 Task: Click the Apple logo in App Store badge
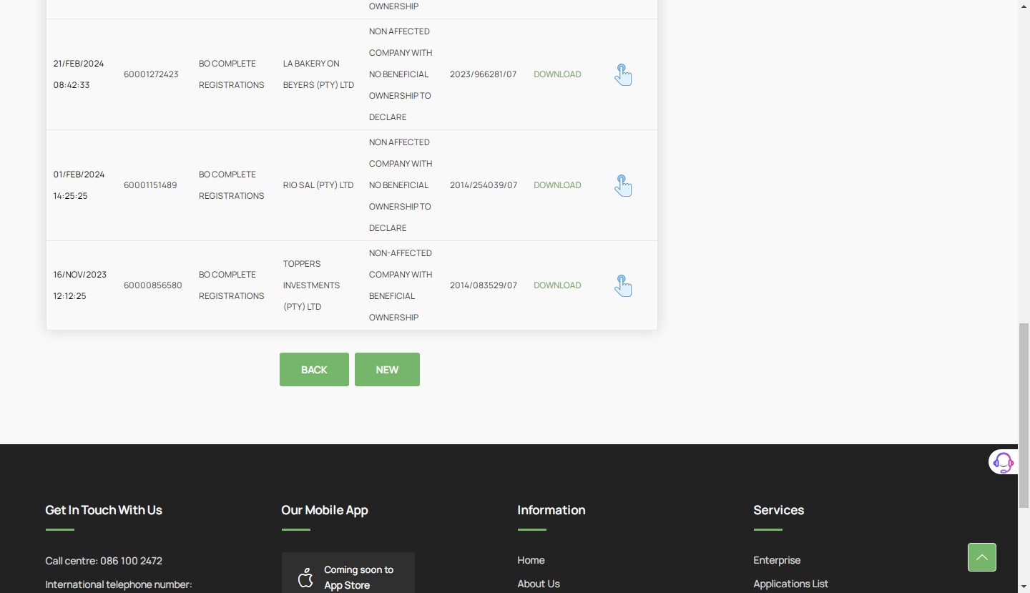click(x=305, y=577)
